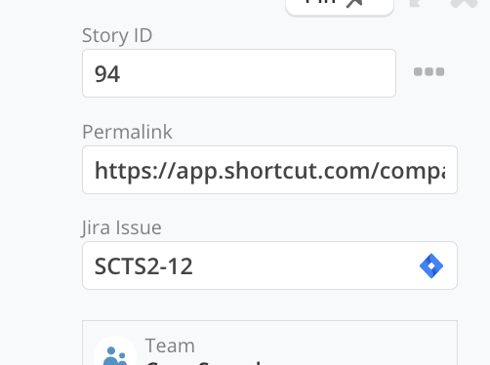
Task: Click the Jira Issue field with SCTS2-12
Action: pyautogui.click(x=269, y=265)
